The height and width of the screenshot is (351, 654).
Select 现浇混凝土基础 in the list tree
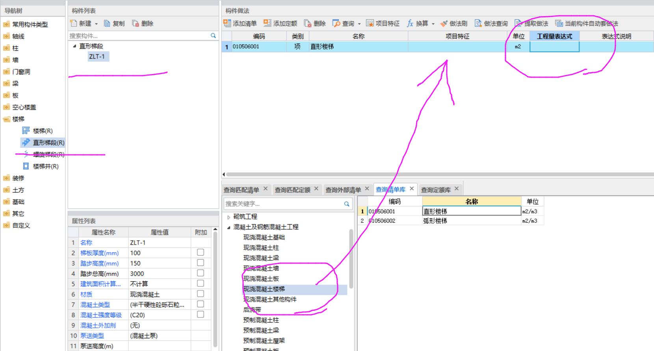point(264,238)
